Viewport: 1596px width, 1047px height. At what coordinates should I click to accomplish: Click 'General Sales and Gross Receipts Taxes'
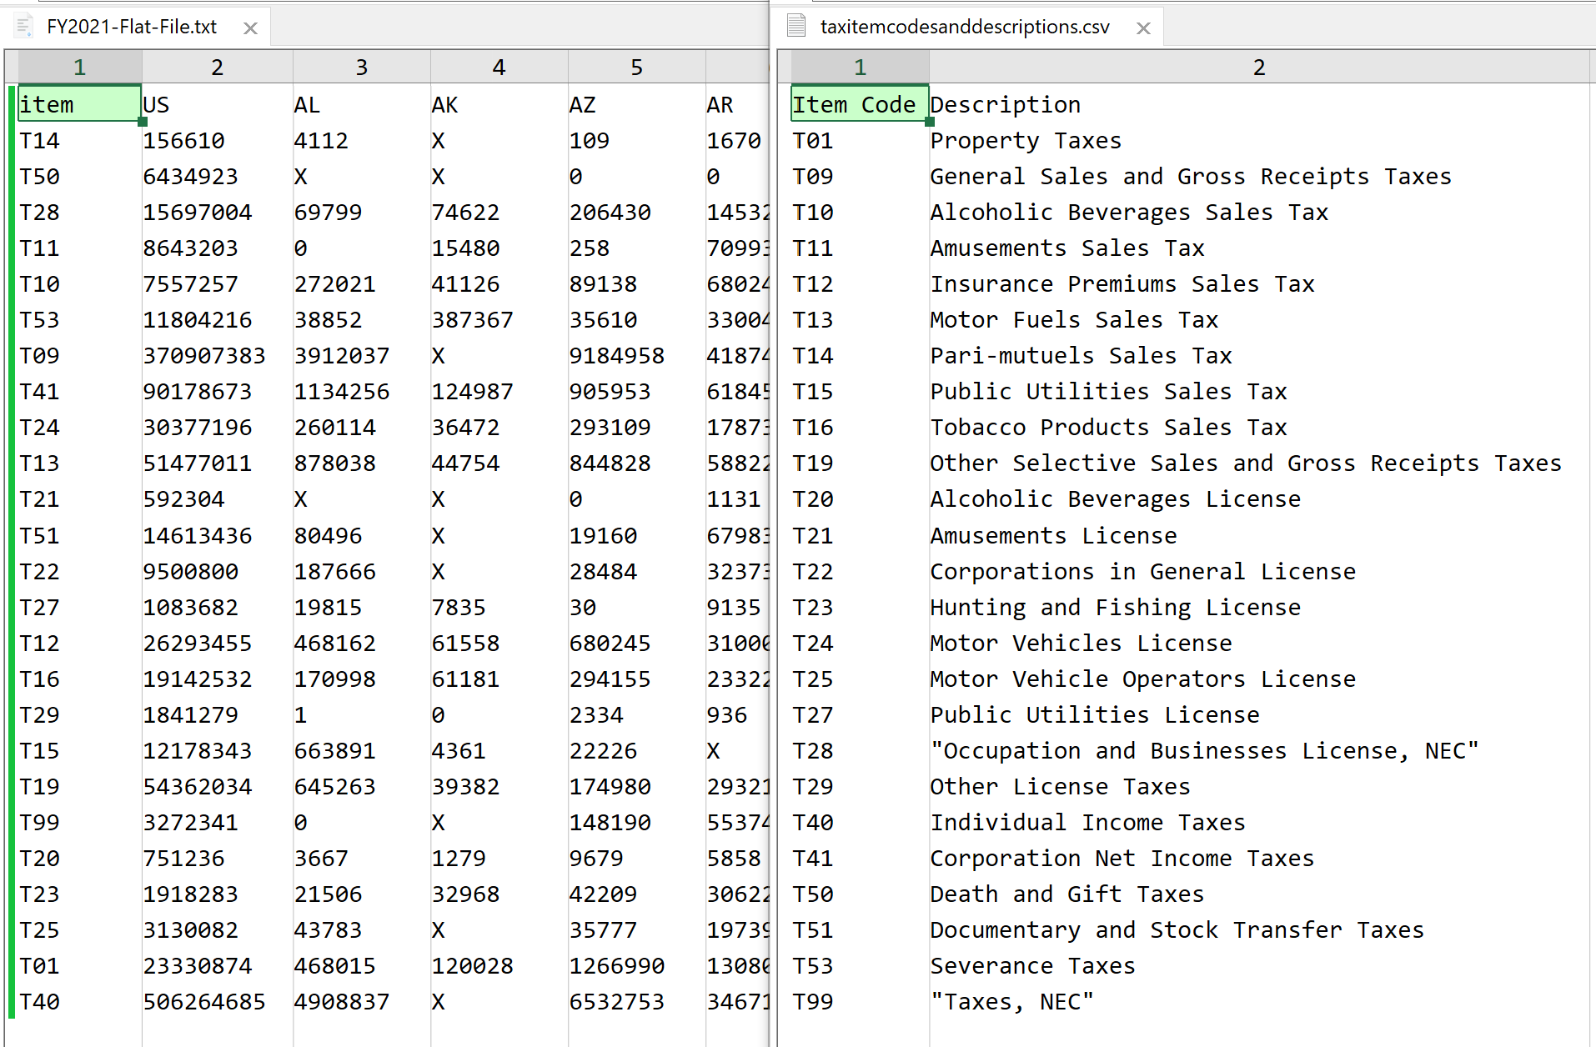tap(1191, 177)
